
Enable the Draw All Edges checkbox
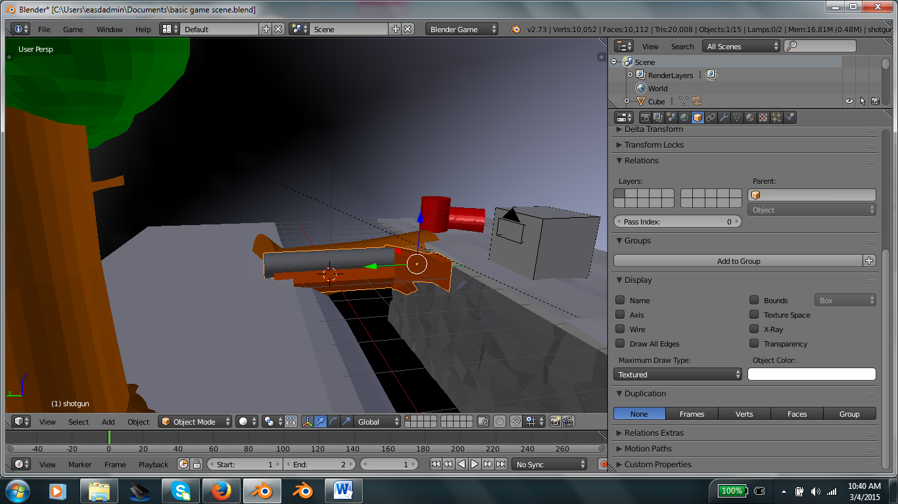(x=620, y=343)
